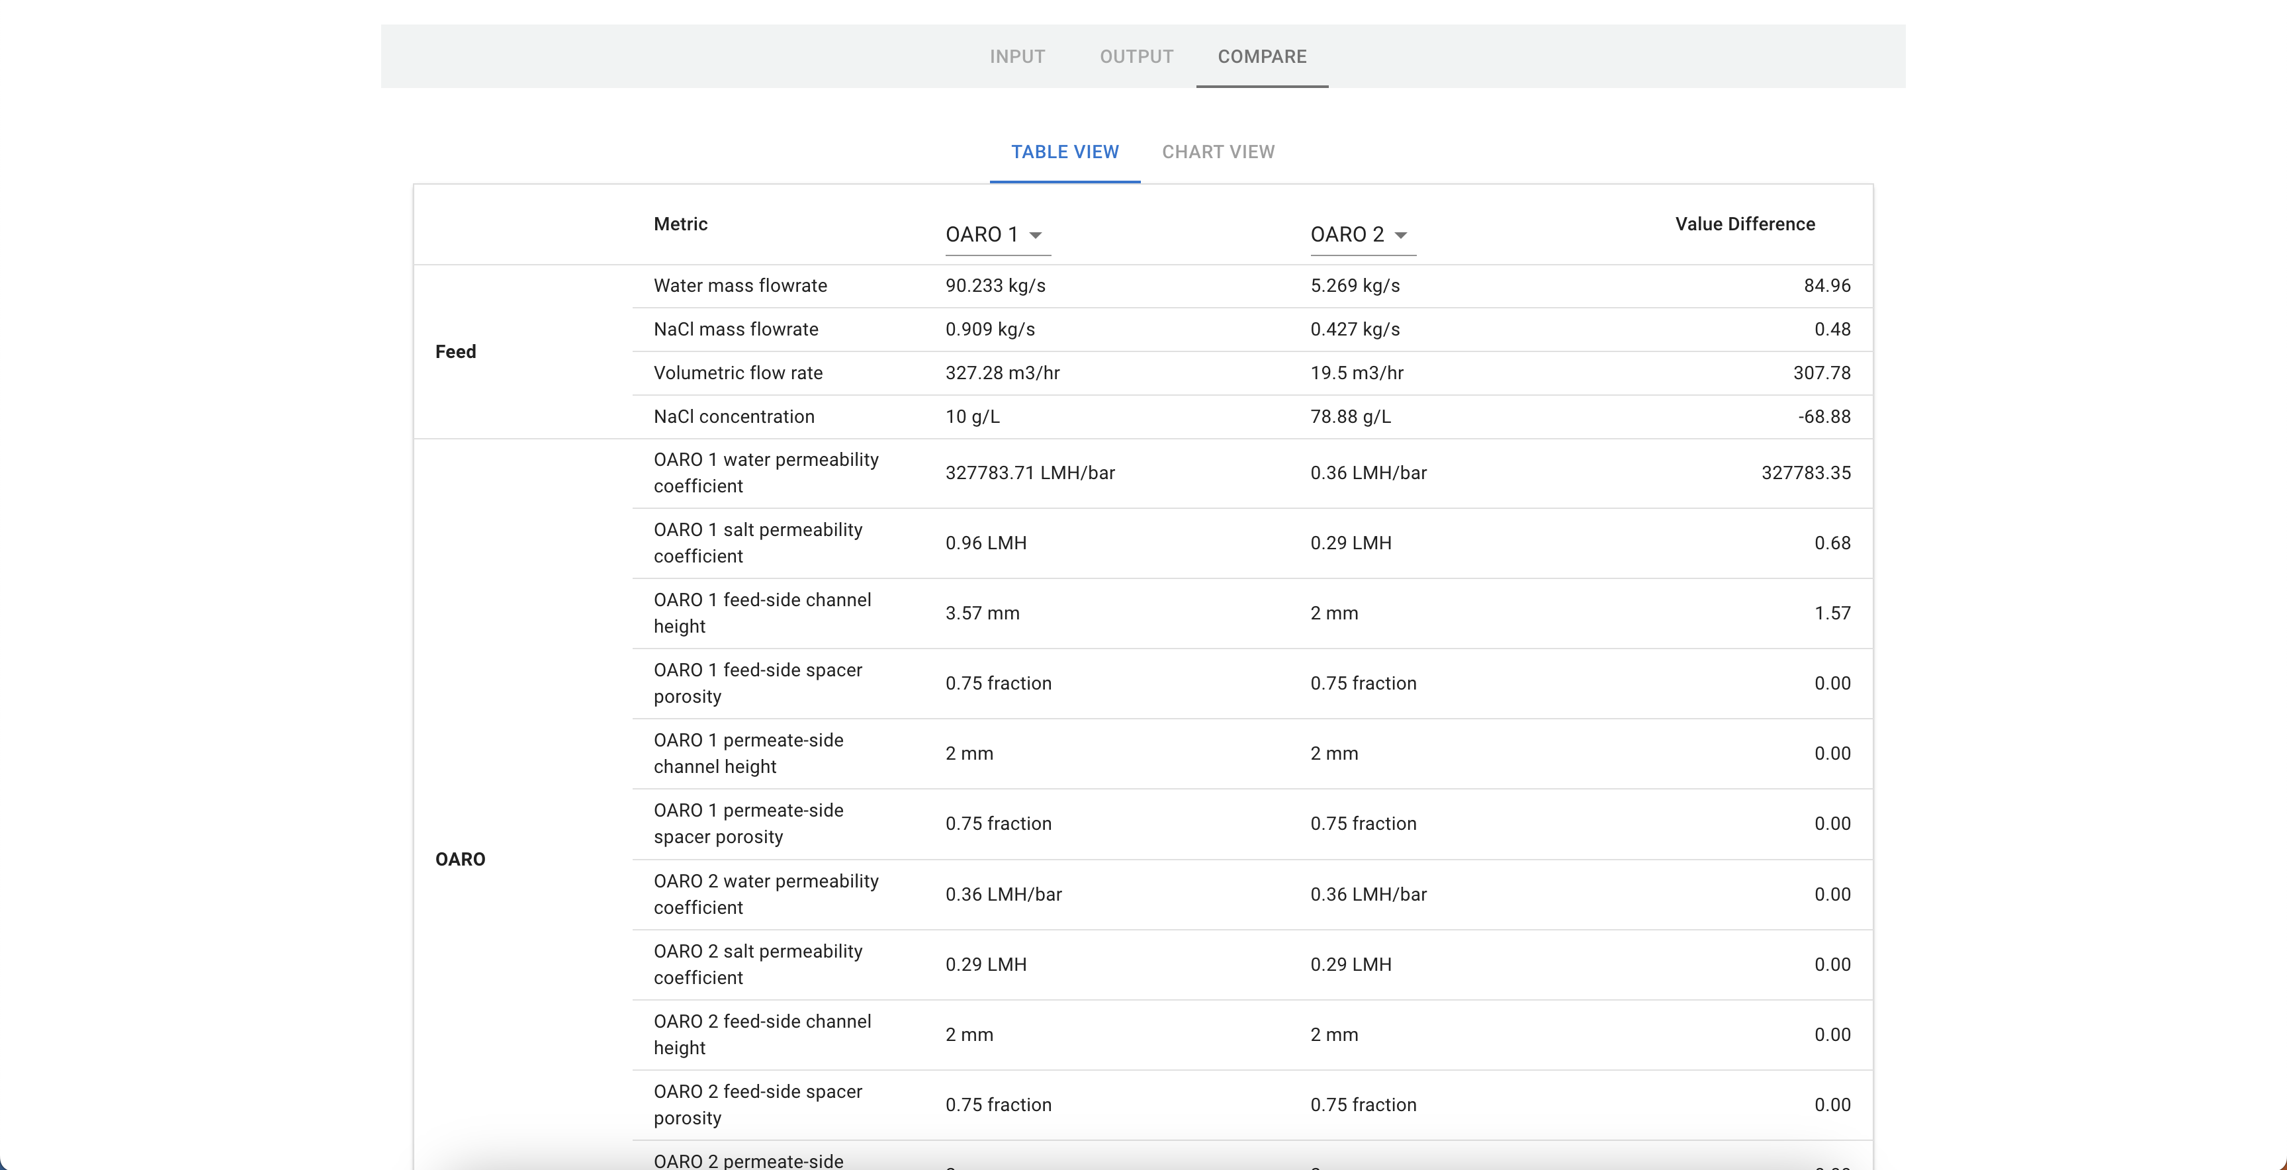Click the 307.78 difference value
2287x1170 pixels.
pyautogui.click(x=1822, y=373)
